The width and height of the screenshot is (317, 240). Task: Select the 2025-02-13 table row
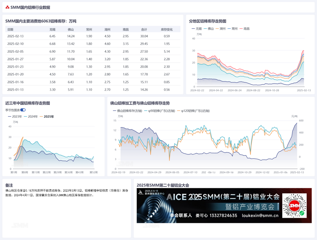[x=93, y=36]
